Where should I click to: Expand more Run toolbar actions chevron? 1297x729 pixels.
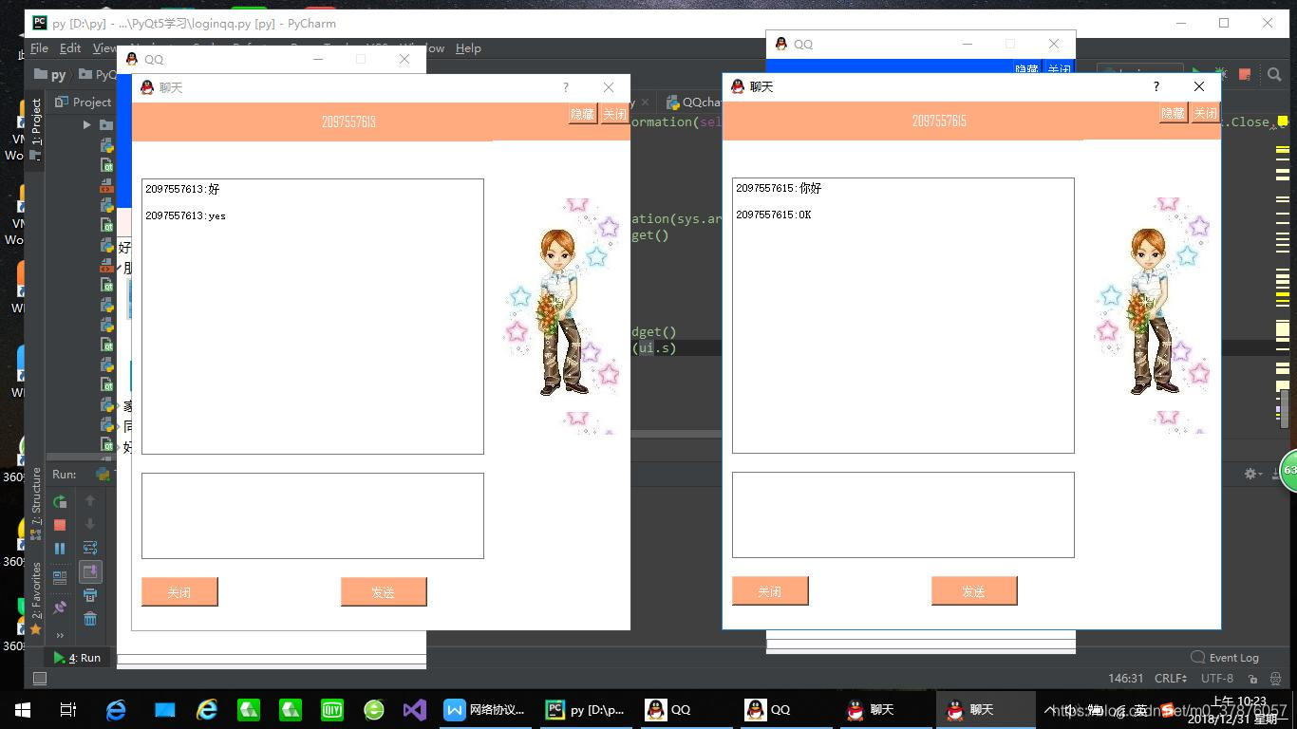pyautogui.click(x=60, y=635)
